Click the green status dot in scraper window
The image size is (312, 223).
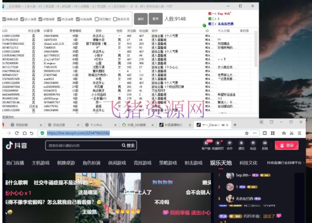tap(204, 25)
